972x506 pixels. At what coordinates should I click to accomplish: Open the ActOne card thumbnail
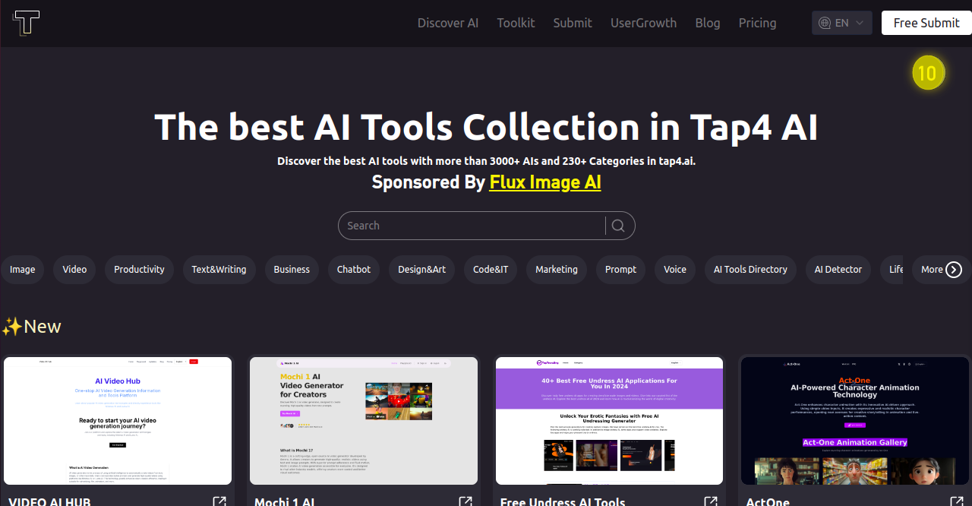coord(855,421)
